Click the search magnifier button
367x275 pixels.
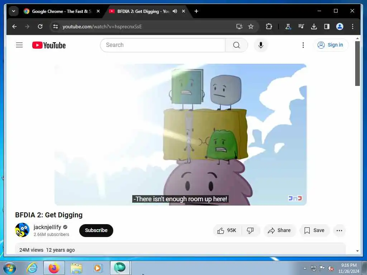pos(237,45)
